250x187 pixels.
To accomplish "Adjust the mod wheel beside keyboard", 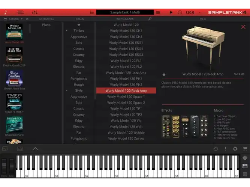I will (12, 166).
